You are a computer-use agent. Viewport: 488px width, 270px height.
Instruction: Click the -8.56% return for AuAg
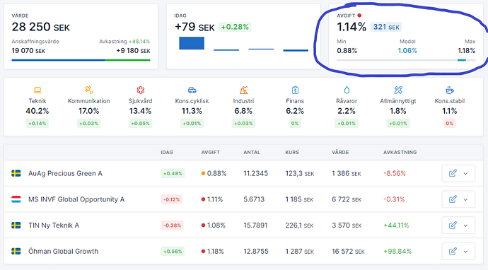pos(395,173)
